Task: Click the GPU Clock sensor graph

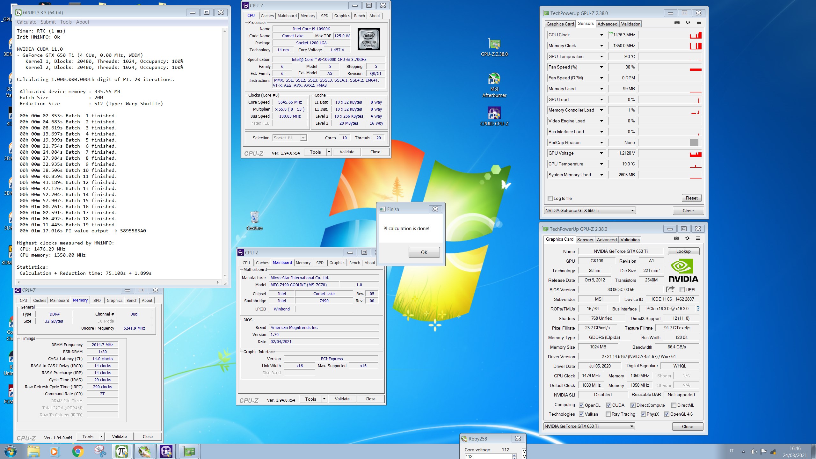Action: tap(670, 35)
